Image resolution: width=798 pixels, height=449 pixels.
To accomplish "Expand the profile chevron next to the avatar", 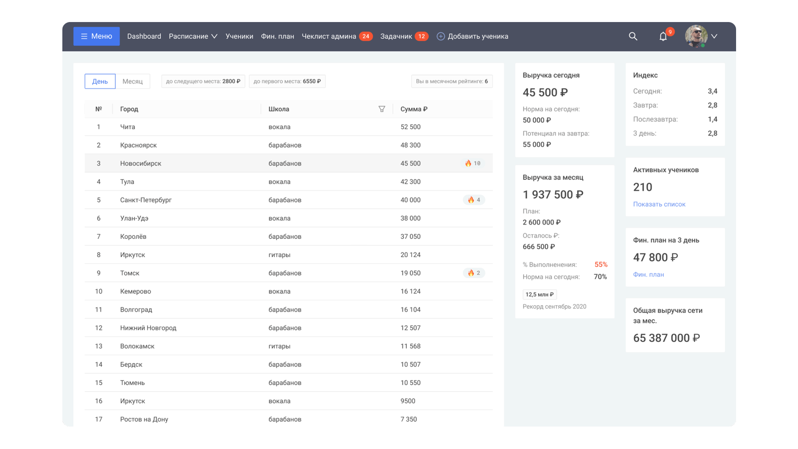I will click(714, 36).
